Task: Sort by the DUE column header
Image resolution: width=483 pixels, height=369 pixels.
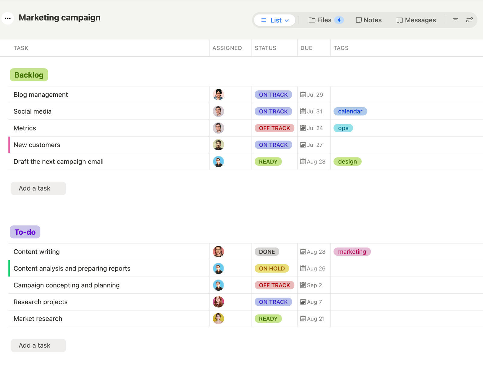Action: pos(306,48)
